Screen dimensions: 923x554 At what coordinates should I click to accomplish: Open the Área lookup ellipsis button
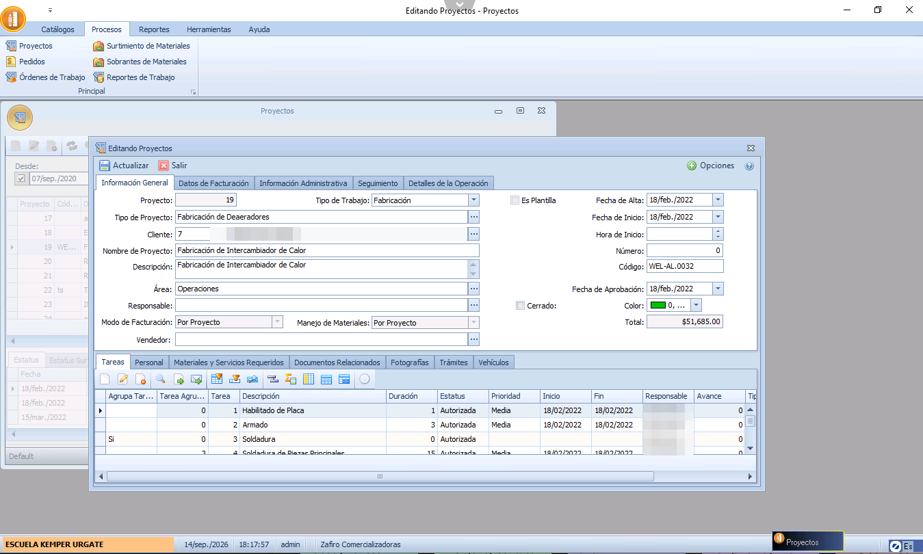(x=473, y=289)
